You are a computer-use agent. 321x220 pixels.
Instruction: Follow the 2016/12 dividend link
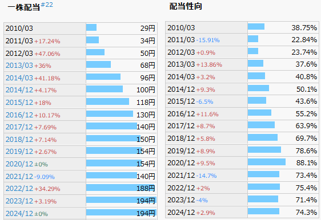19,115
